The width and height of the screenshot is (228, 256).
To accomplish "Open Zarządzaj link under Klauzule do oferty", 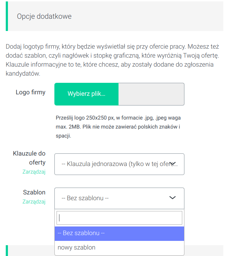I will [34, 172].
